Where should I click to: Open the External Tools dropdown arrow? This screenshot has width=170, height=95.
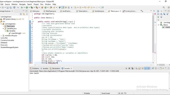point(39,8)
